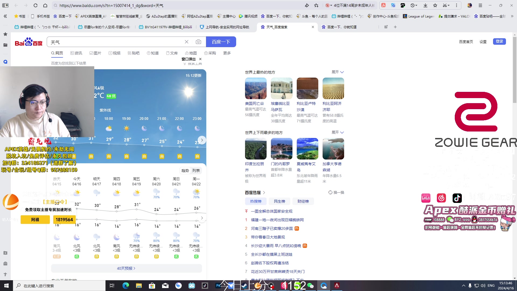Open WeChat from the taskbar

310,286
